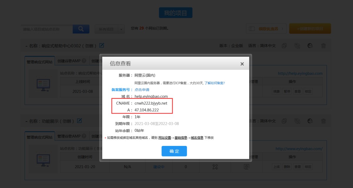Click the copy icon for 功能展示 project

tap(284, 121)
